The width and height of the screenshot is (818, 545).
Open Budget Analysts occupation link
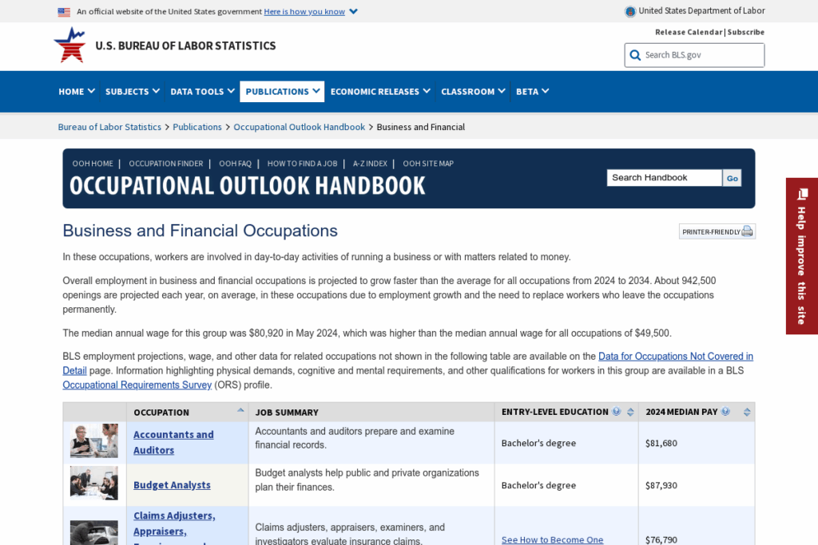(x=173, y=485)
